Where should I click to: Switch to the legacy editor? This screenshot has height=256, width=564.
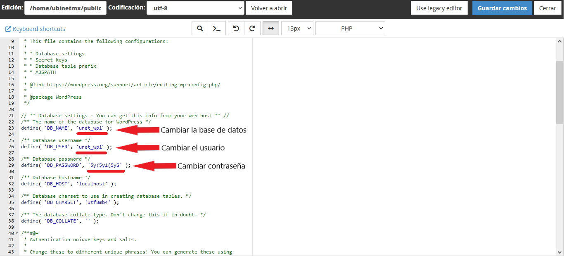[439, 8]
